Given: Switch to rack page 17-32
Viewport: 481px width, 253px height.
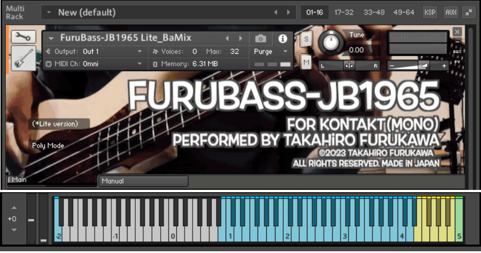Looking at the screenshot, I should click(344, 12).
